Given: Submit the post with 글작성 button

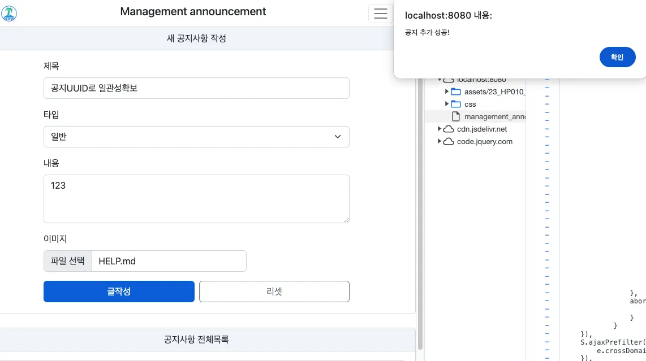Looking at the screenshot, I should click(x=119, y=292).
